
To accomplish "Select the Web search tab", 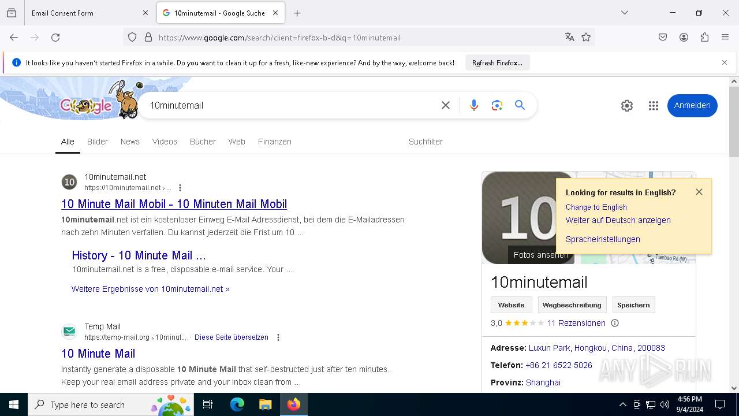I will (x=237, y=142).
